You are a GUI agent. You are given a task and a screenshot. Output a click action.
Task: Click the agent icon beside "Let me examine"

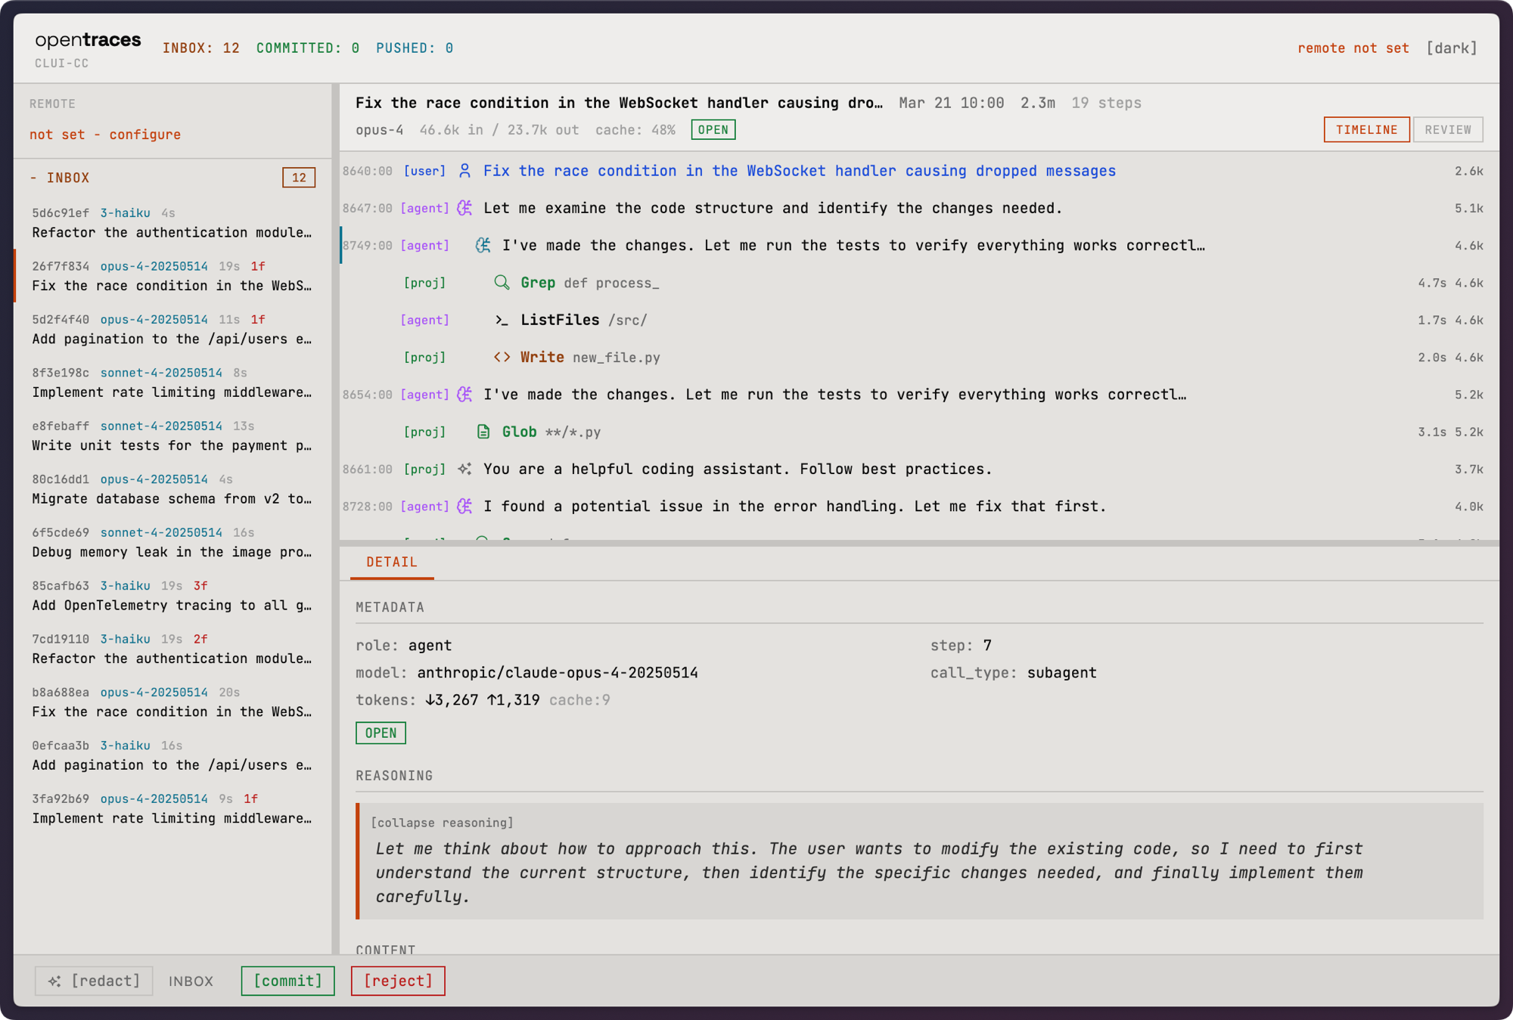tap(464, 208)
